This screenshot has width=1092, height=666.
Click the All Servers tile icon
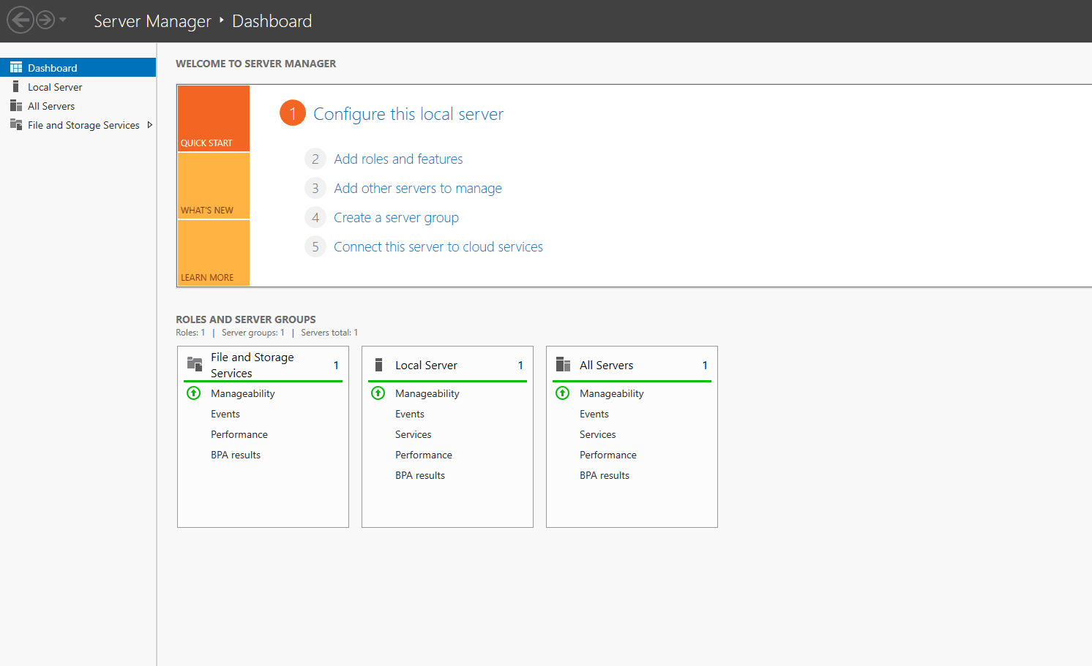point(563,365)
